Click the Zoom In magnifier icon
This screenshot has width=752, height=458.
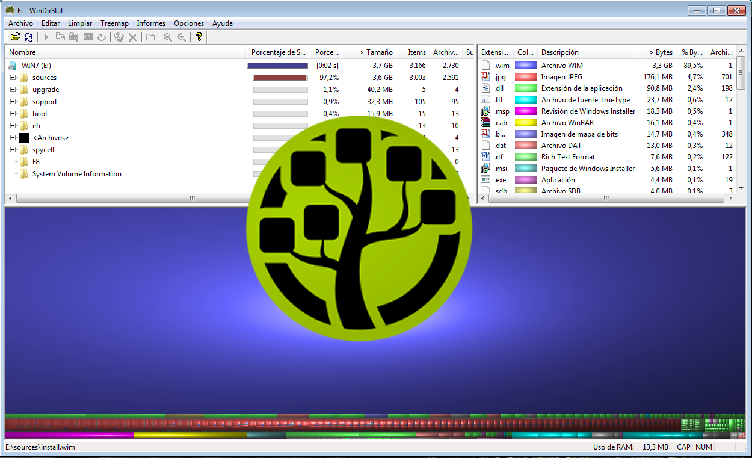click(x=167, y=37)
